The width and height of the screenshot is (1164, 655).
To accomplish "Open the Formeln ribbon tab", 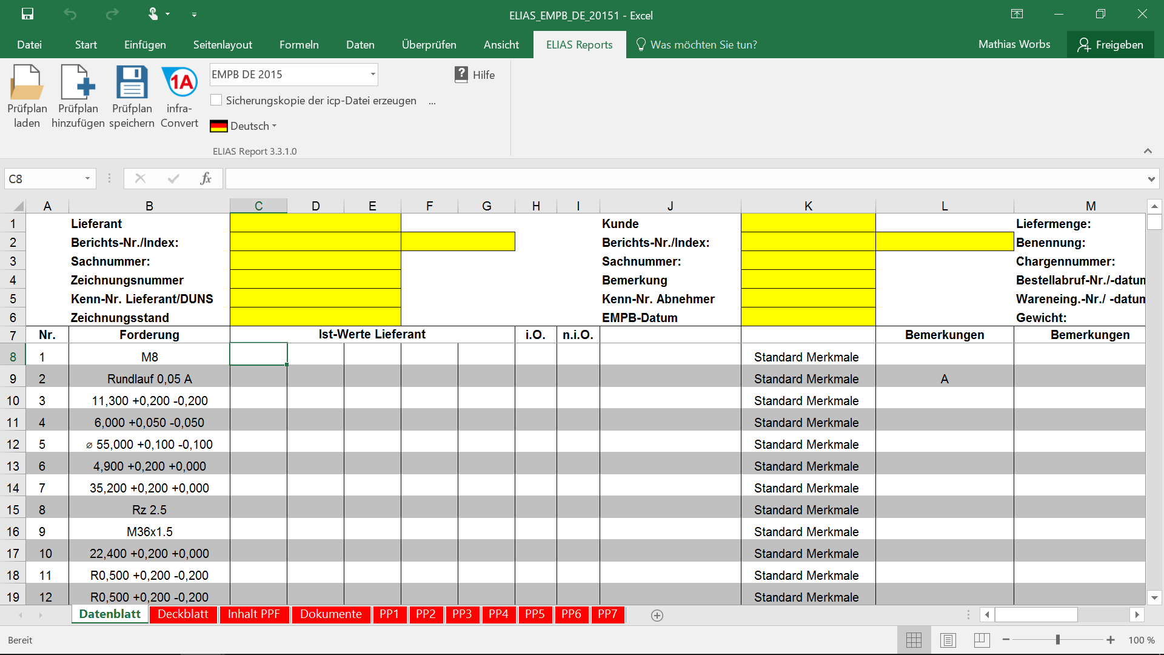I will 299,45.
